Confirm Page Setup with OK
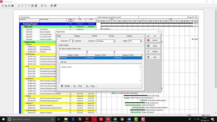This screenshot has height=122, width=217. pos(153,36)
